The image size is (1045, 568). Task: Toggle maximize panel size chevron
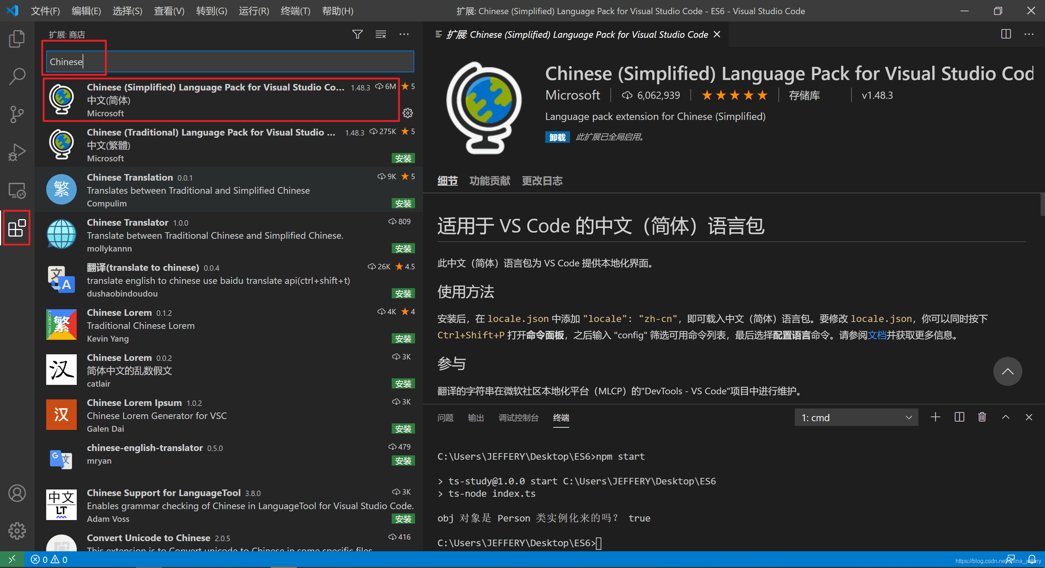tap(1006, 417)
